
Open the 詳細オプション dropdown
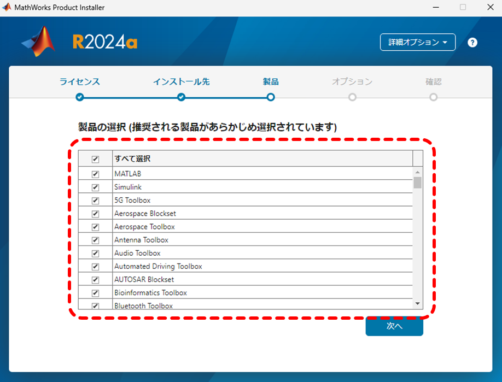417,42
